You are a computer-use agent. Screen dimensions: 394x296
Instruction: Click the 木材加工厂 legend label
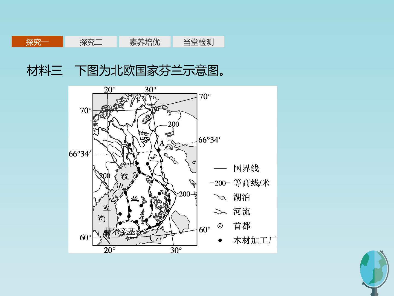(255, 240)
